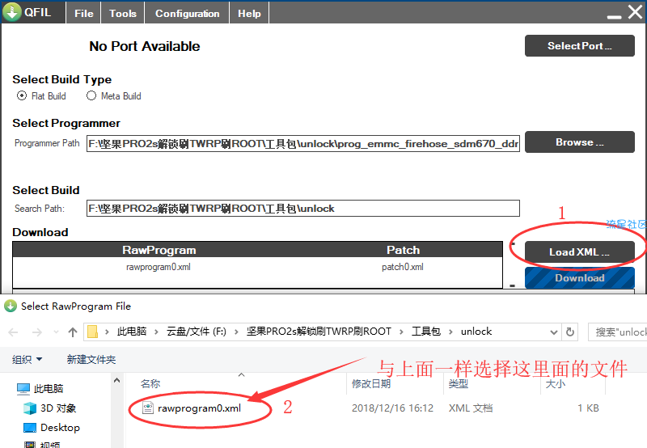Click 云盘/文件 (F:) breadcrumb

coord(197,332)
